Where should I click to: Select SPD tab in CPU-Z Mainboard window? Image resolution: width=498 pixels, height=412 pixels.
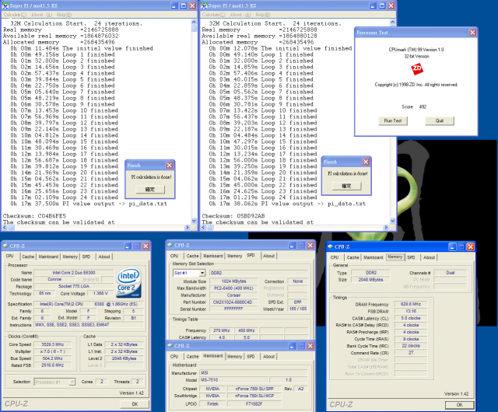(x=251, y=357)
